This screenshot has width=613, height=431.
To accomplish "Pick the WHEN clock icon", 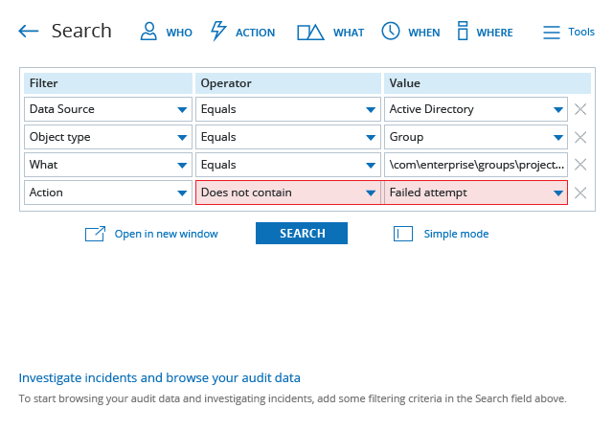I will (391, 31).
